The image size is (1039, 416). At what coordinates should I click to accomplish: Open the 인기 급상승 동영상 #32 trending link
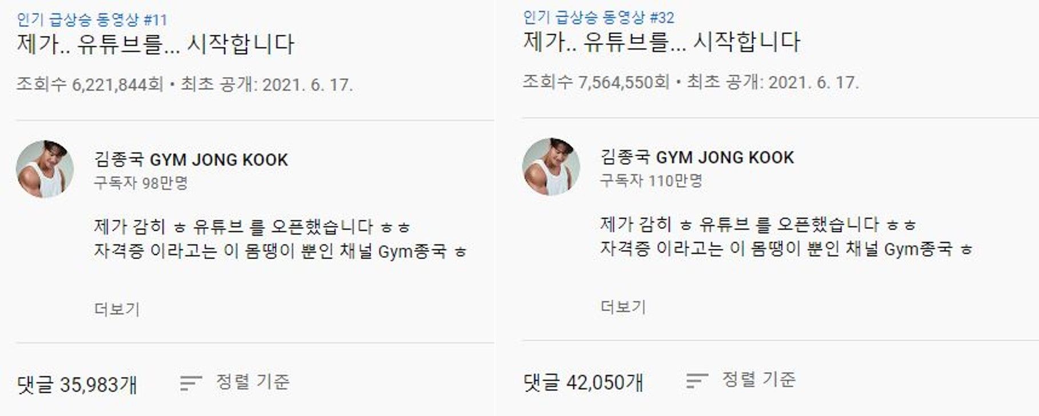pyautogui.click(x=598, y=18)
